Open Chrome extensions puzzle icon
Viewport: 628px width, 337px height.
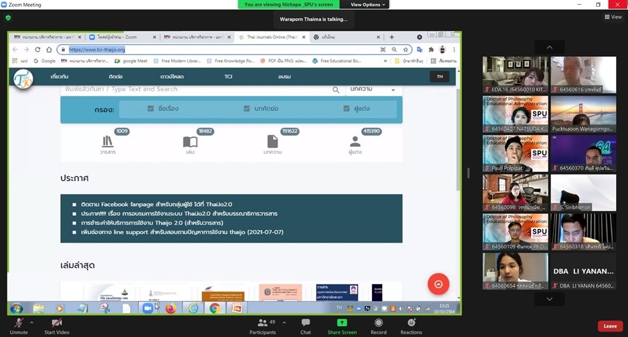click(431, 49)
